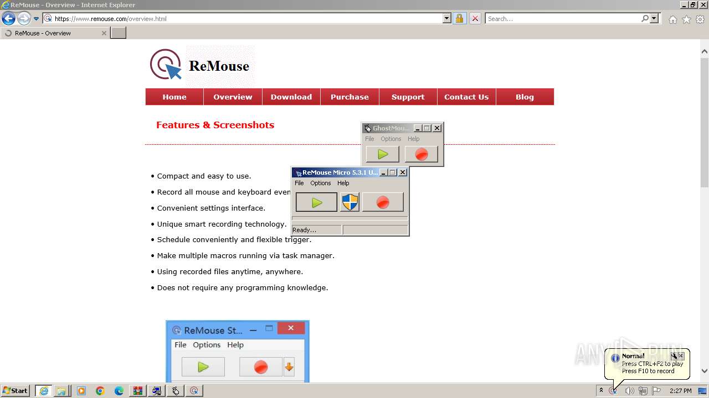
Task: Click the volume speaker tray icon
Action: point(629,391)
